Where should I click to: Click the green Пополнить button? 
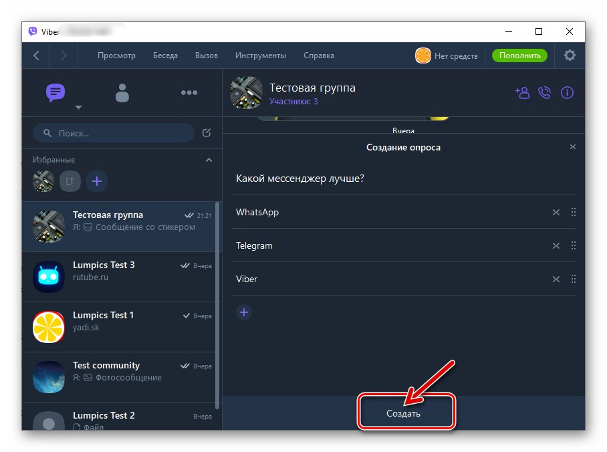[519, 55]
